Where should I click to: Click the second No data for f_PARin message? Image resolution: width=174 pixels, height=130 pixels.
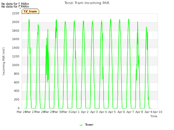tap(15, 6)
